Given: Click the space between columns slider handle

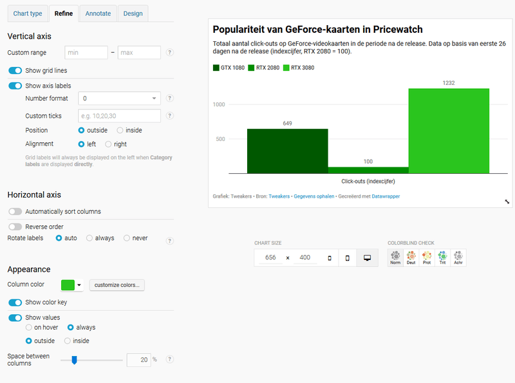Looking at the screenshot, I should (74, 360).
